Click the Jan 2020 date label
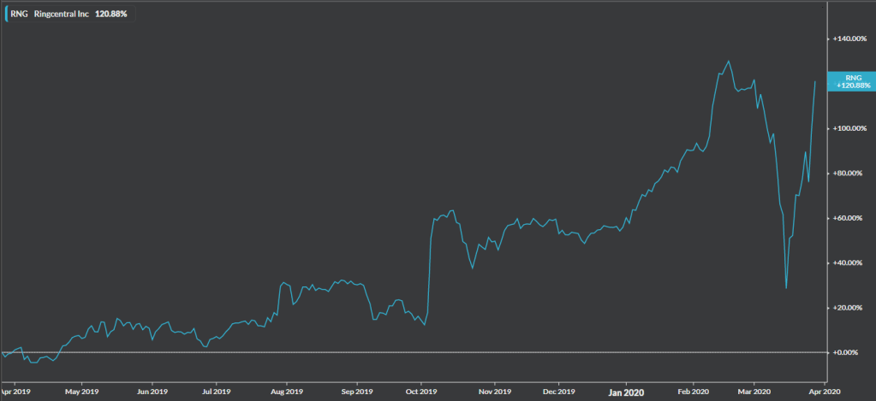The height and width of the screenshot is (401, 876). [x=625, y=392]
